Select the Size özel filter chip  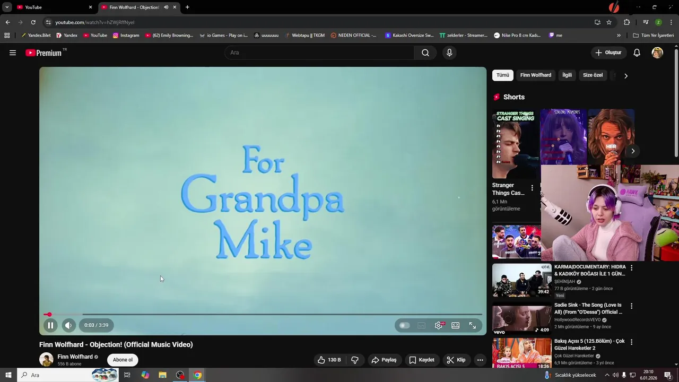tap(593, 75)
